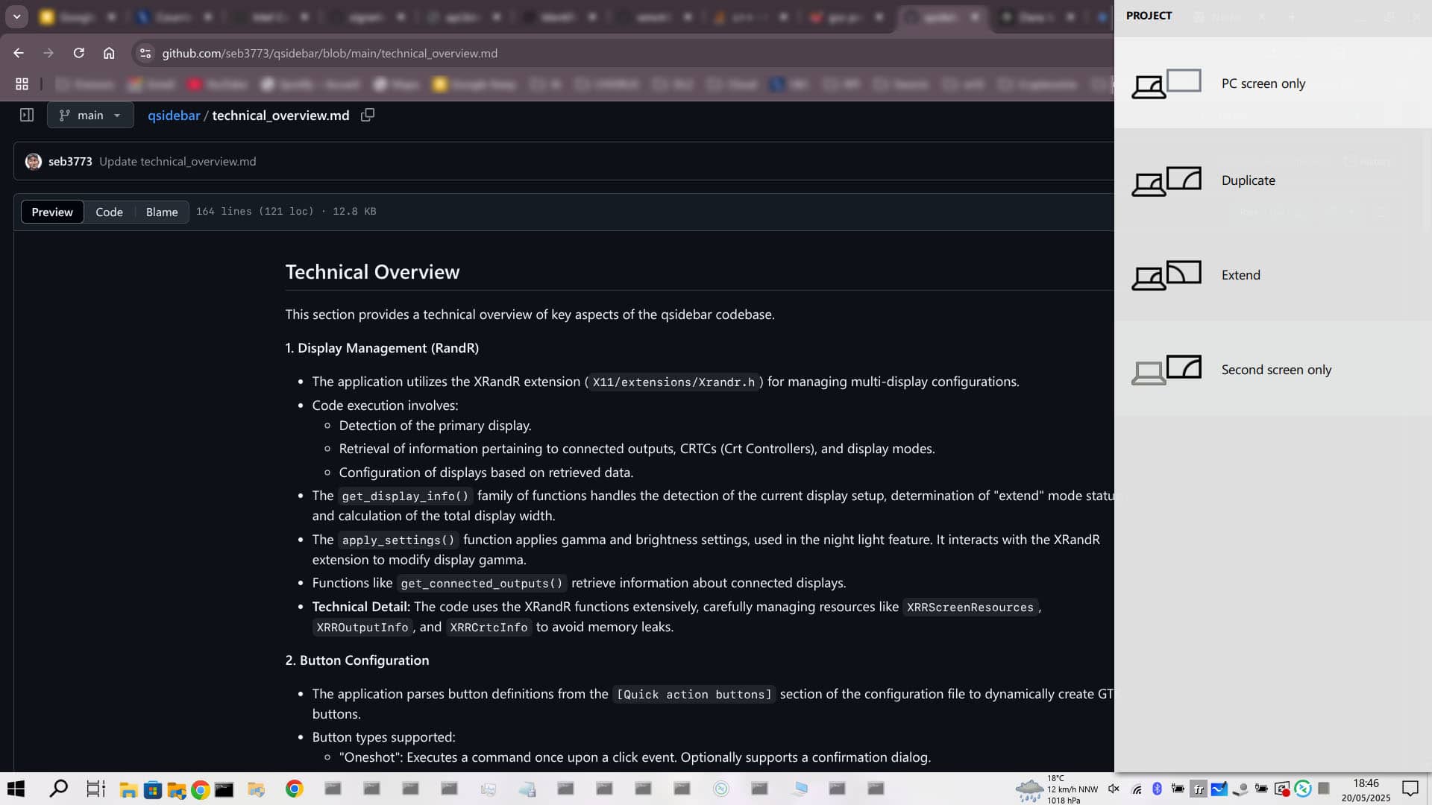Open the qsidebar repository link

click(173, 115)
